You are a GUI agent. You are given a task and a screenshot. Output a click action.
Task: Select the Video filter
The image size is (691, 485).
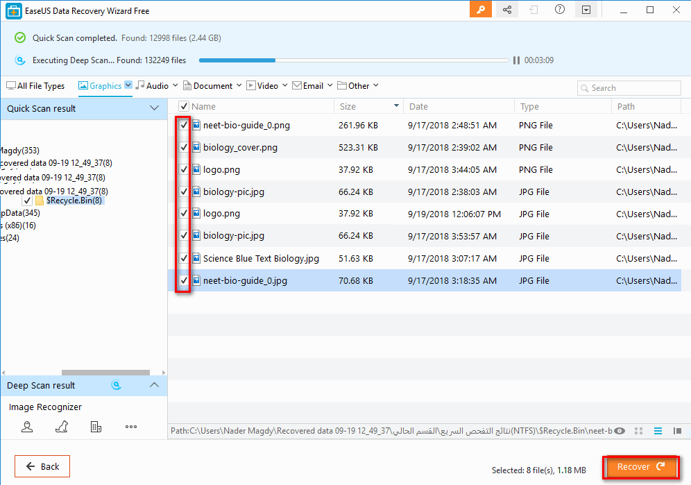(262, 86)
